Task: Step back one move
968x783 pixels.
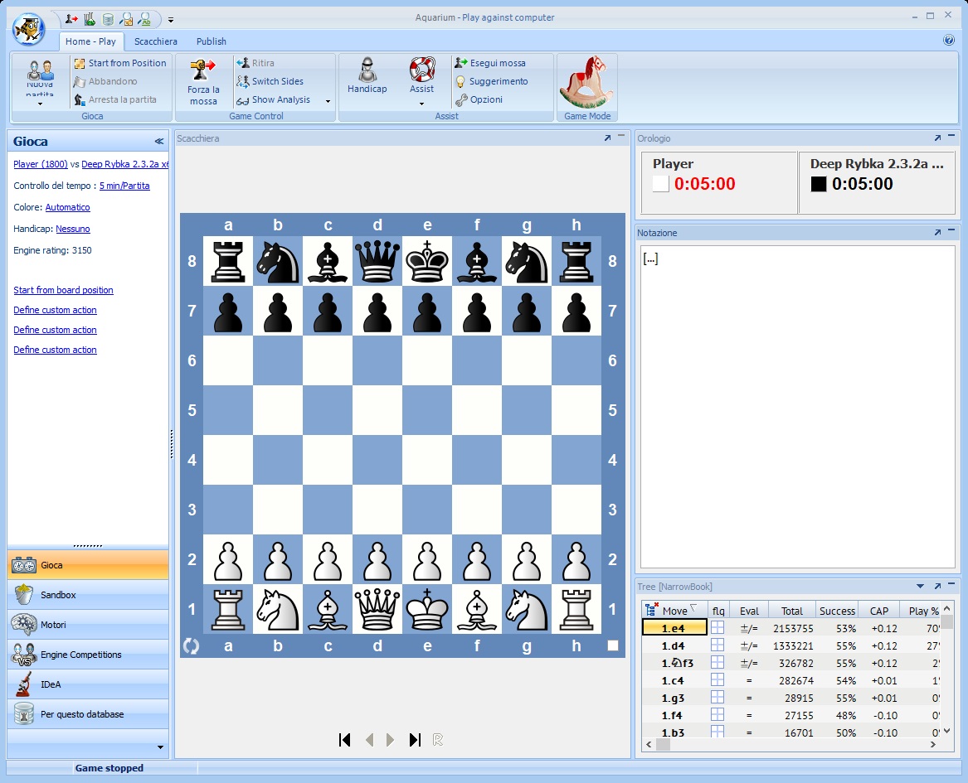Action: (x=369, y=740)
